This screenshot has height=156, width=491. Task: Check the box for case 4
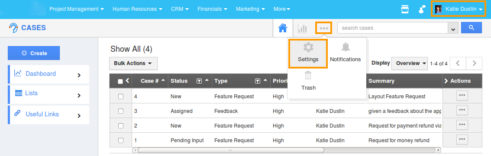120,97
